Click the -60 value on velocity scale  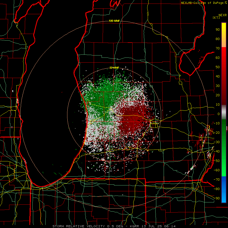point(217,170)
